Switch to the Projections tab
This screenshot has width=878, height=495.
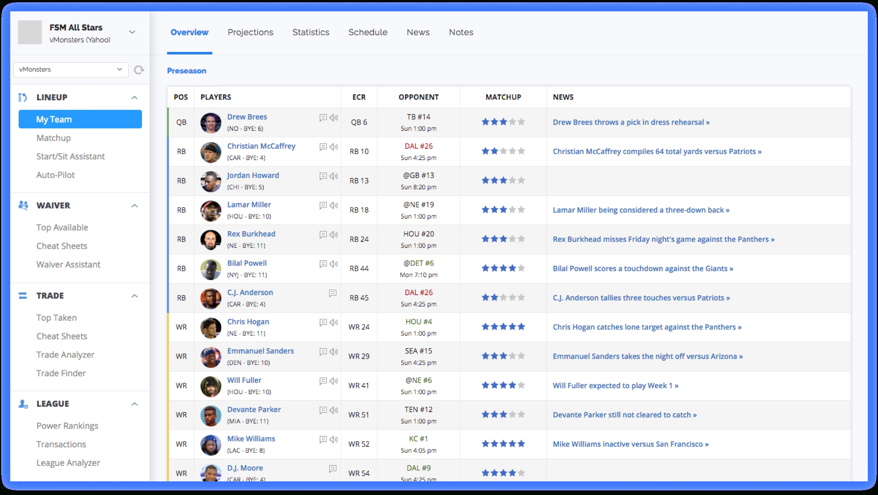coord(250,33)
